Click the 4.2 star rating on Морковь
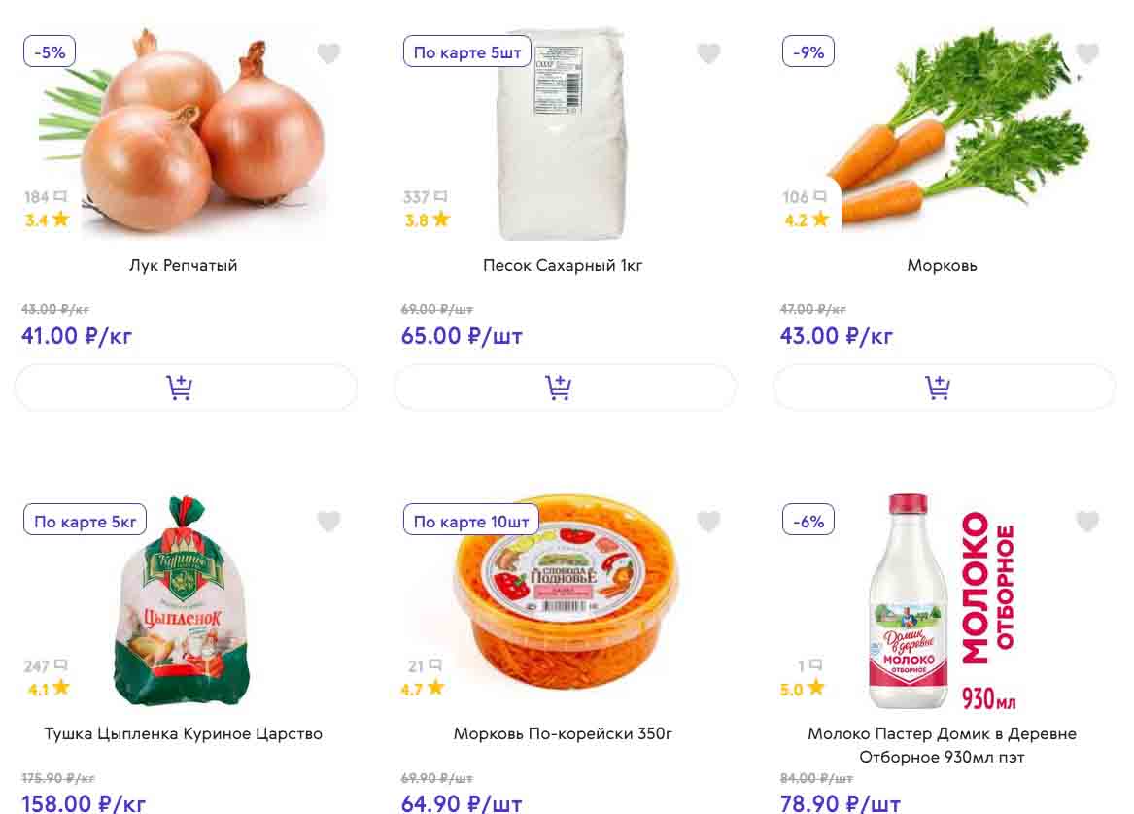Screen dimensions: 1134x814 (807, 220)
